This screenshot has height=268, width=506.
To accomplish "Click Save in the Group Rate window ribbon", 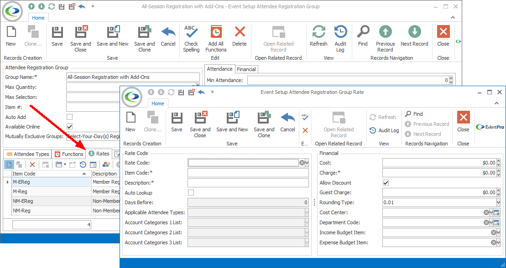I will (x=177, y=122).
